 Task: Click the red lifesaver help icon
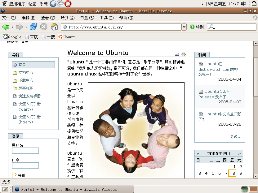(68, 4)
